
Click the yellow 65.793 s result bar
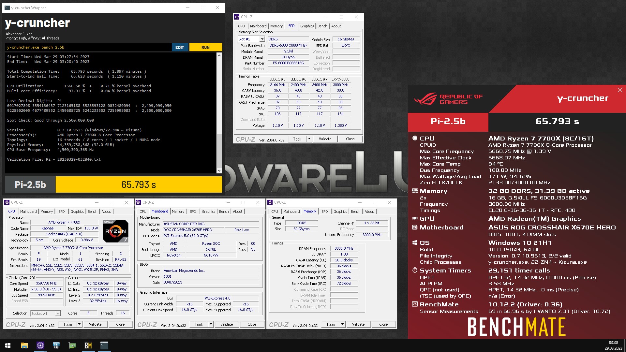click(139, 185)
